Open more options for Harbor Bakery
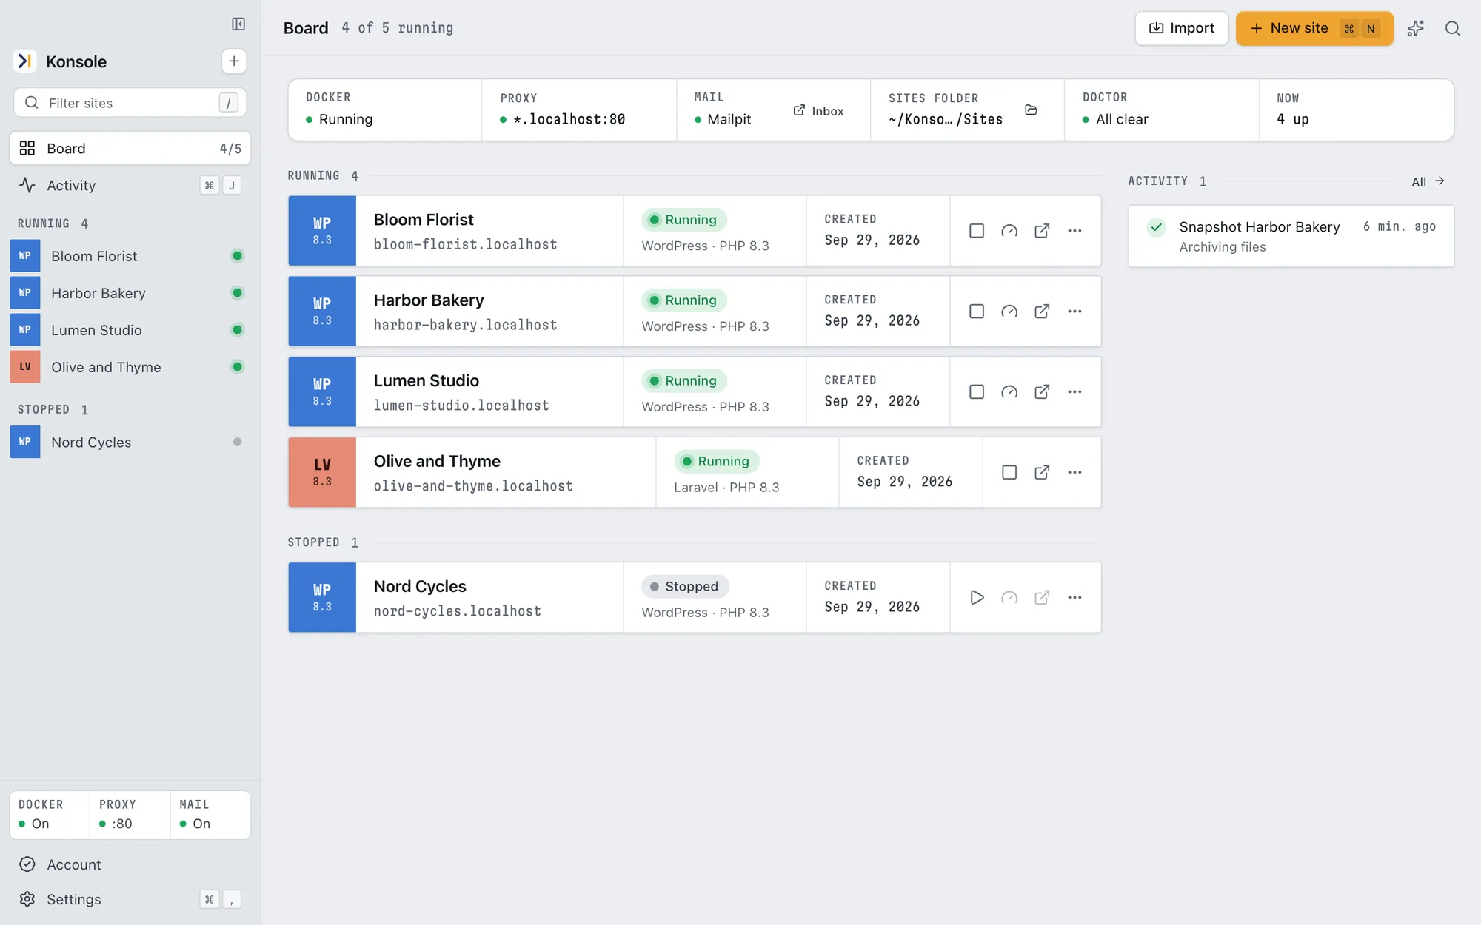Viewport: 1481px width, 925px height. (x=1074, y=312)
